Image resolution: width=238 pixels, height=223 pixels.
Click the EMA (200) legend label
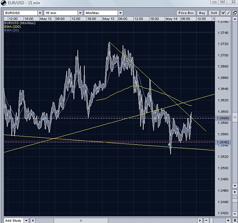coord(13,27)
